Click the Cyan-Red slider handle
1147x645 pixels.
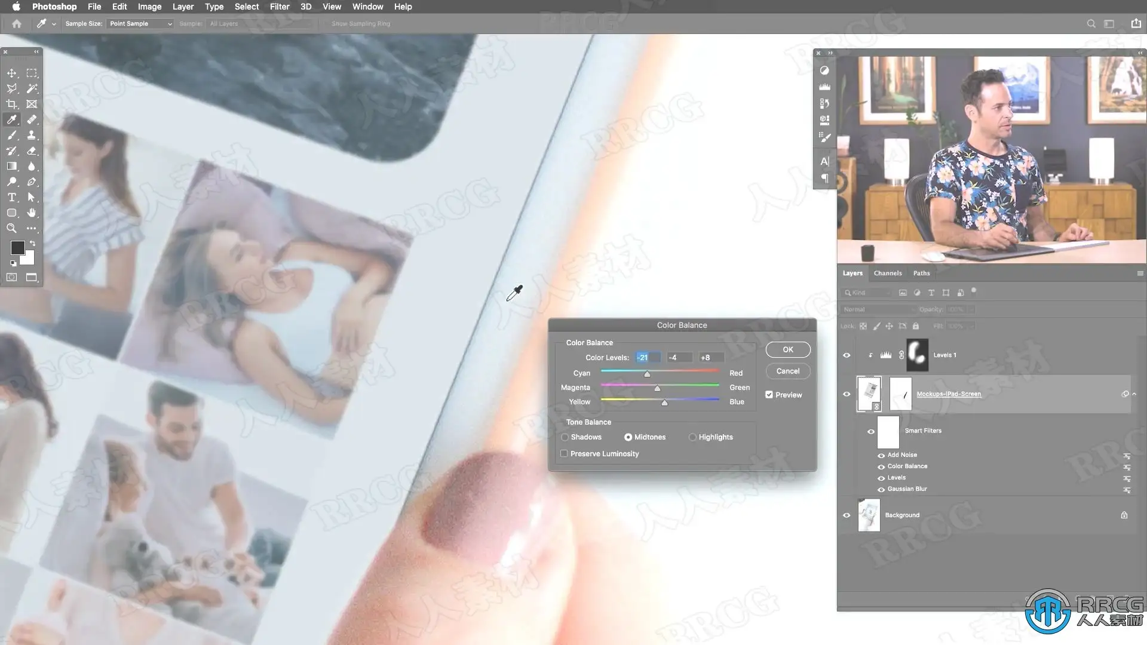point(647,374)
